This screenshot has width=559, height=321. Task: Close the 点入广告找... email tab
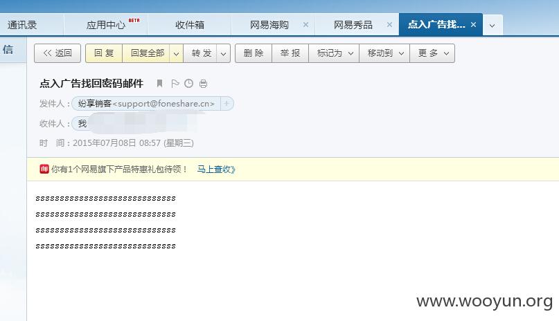tap(473, 24)
